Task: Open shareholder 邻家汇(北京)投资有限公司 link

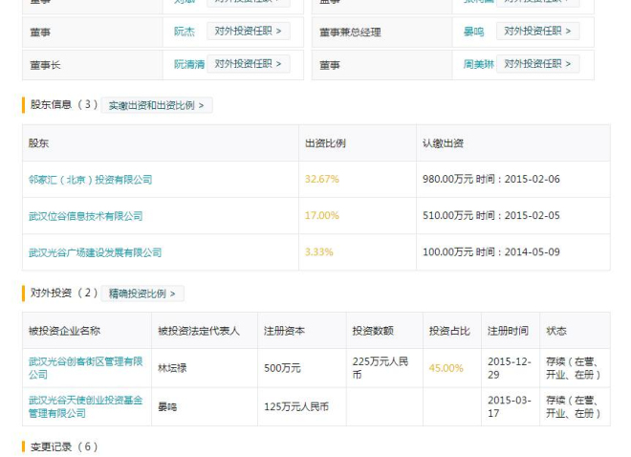Action: 90,180
